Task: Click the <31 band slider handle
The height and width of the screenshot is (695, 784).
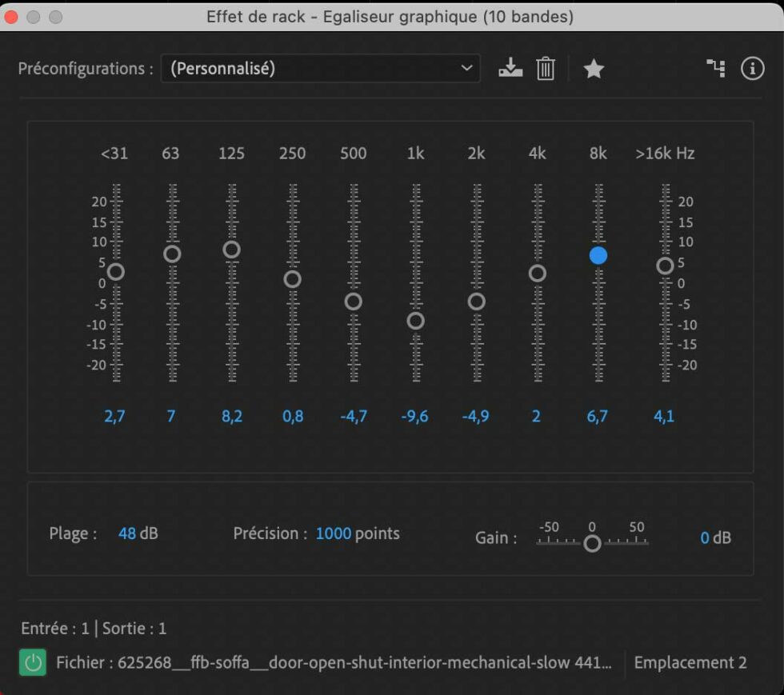Action: 115,272
